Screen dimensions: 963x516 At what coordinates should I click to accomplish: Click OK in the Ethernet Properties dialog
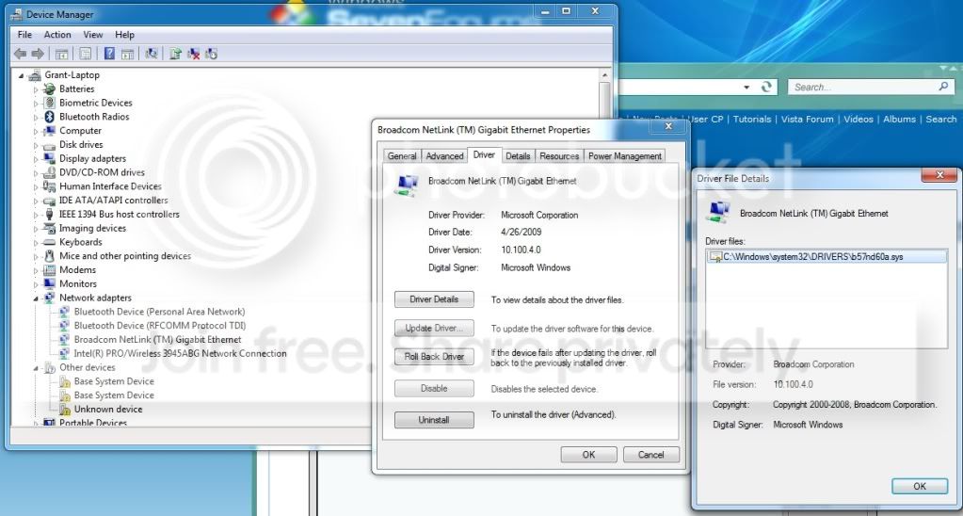tap(588, 455)
